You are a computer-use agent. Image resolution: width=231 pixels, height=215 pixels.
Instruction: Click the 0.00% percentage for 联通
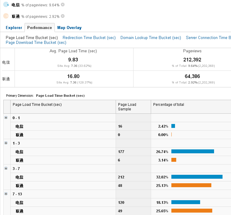click(163, 135)
